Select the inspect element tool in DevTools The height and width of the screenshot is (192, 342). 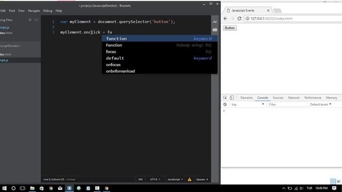[225, 98]
